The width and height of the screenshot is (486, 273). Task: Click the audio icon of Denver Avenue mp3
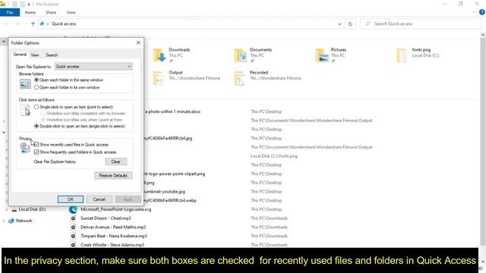73,227
